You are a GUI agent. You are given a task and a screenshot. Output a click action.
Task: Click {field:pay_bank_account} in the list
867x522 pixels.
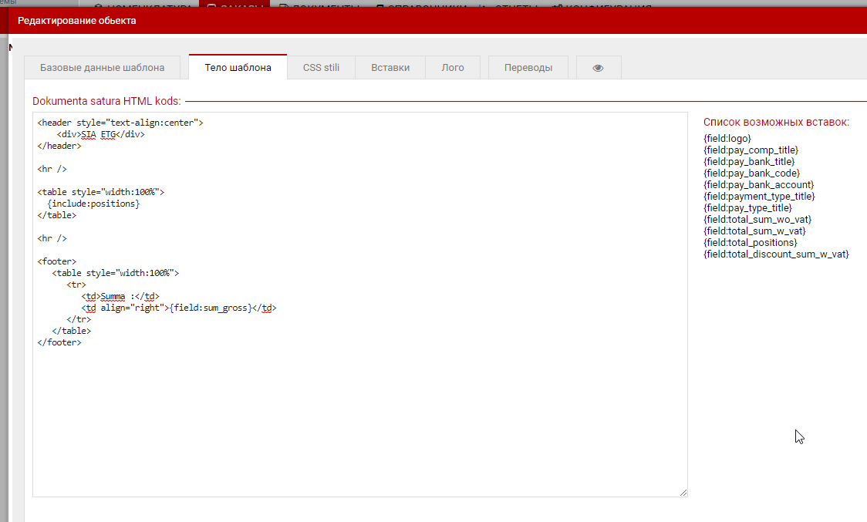pyautogui.click(x=758, y=185)
